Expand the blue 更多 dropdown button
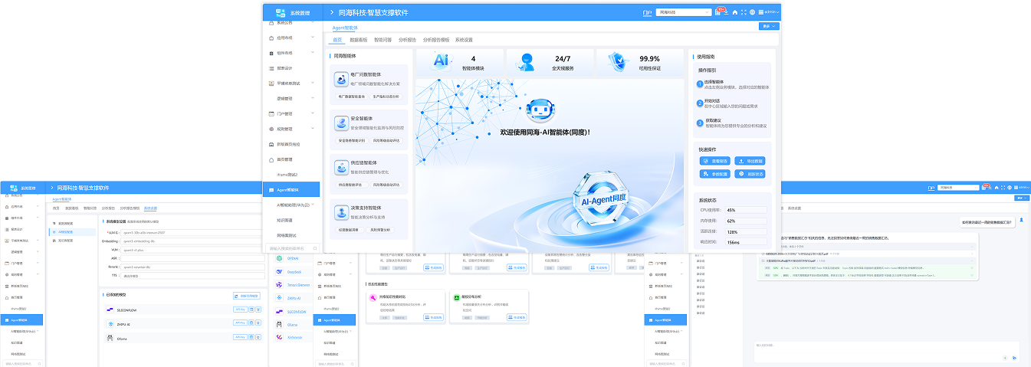The image size is (1031, 367). click(x=768, y=27)
